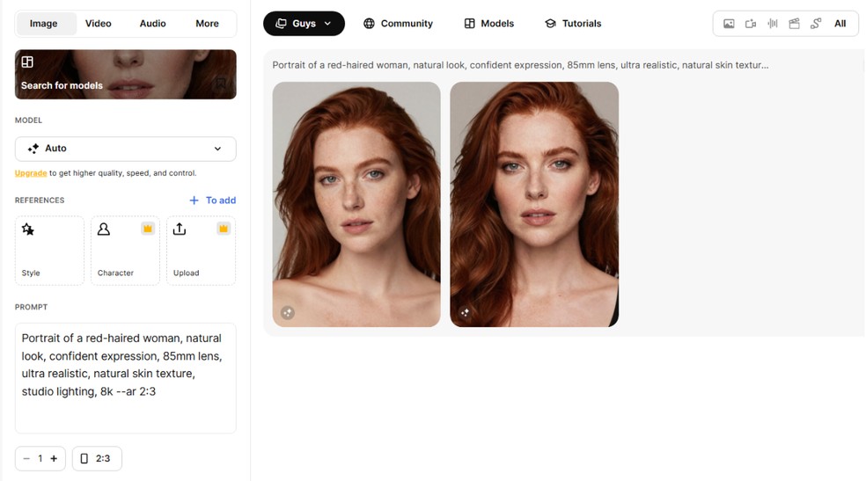Open the 2:3 aspect ratio selector
The height and width of the screenshot is (481, 866).
coord(97,458)
